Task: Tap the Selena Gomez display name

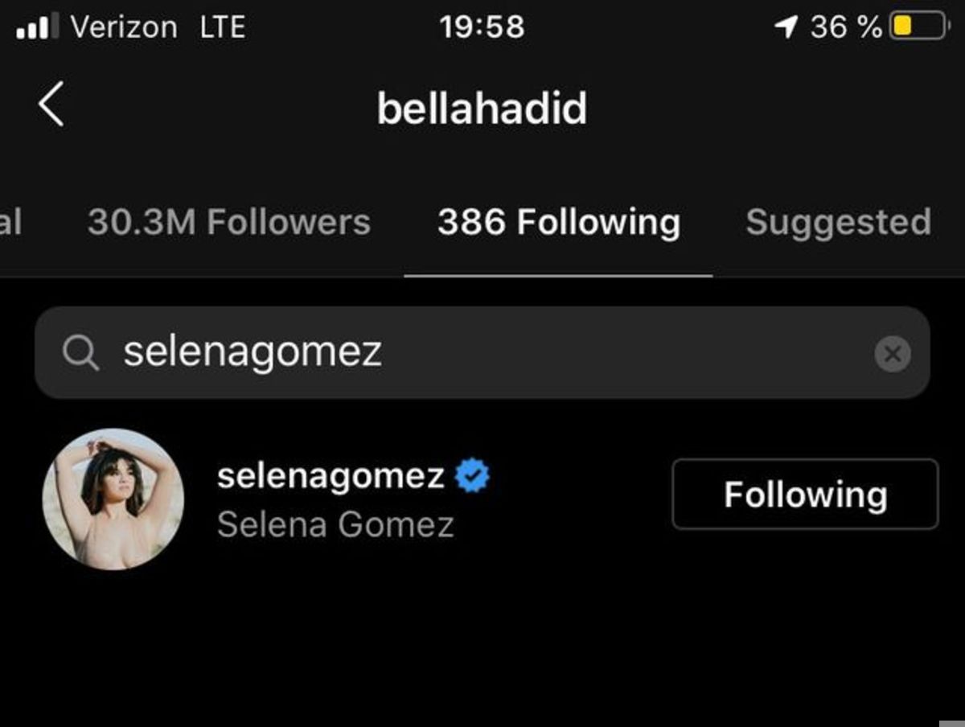Action: 335,525
